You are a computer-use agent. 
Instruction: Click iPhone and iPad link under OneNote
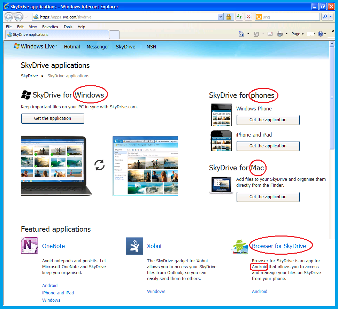[x=58, y=293]
